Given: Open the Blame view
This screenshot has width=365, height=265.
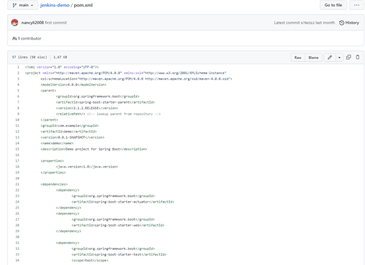Looking at the screenshot, I should [313, 58].
